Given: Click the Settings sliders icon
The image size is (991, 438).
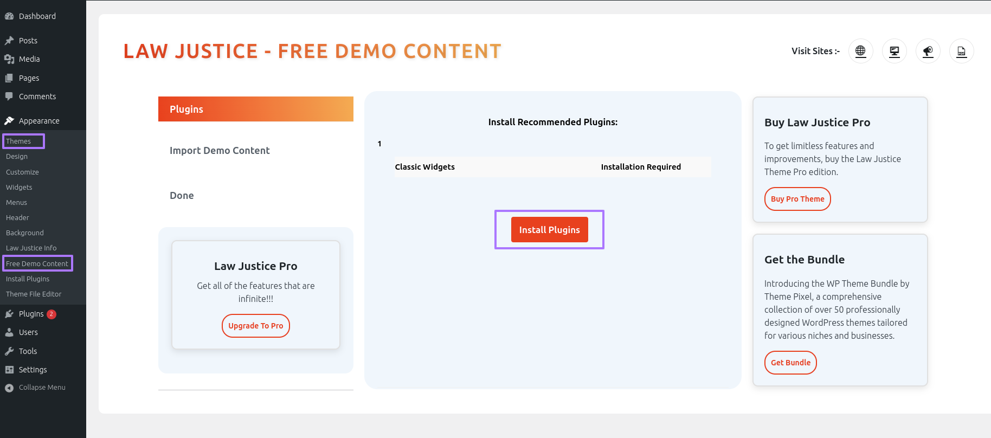Looking at the screenshot, I should pyautogui.click(x=9, y=370).
